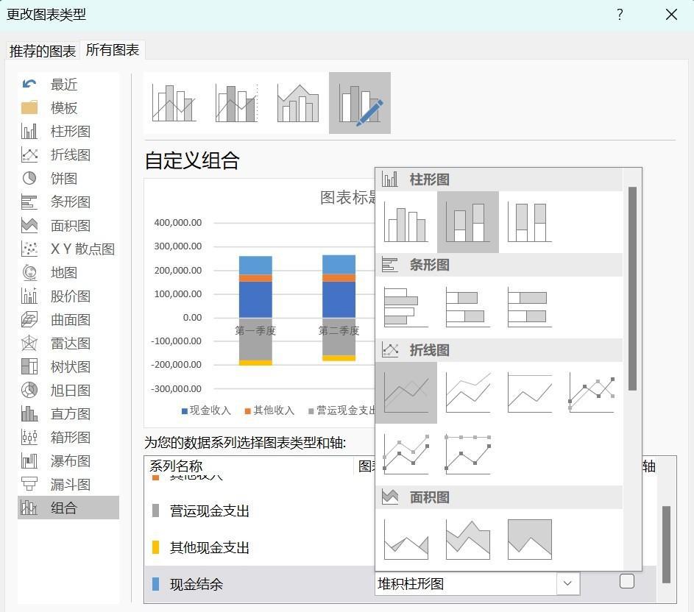The image size is (694, 612).
Task: Select 旭日图 chart category
Action: [68, 391]
